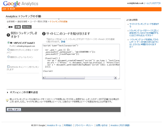
Task: Enable the AdWords campaign tracking checkbox
Action: click(x=8, y=66)
